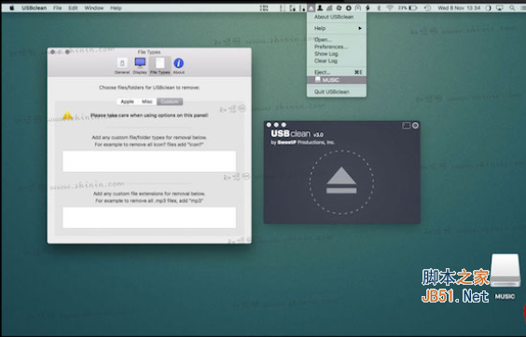
Task: Open the MUSIC drive on the desktop
Action: (x=505, y=276)
